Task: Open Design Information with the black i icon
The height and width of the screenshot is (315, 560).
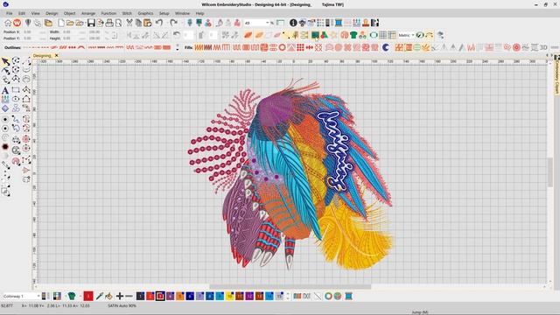Action: 293,23
